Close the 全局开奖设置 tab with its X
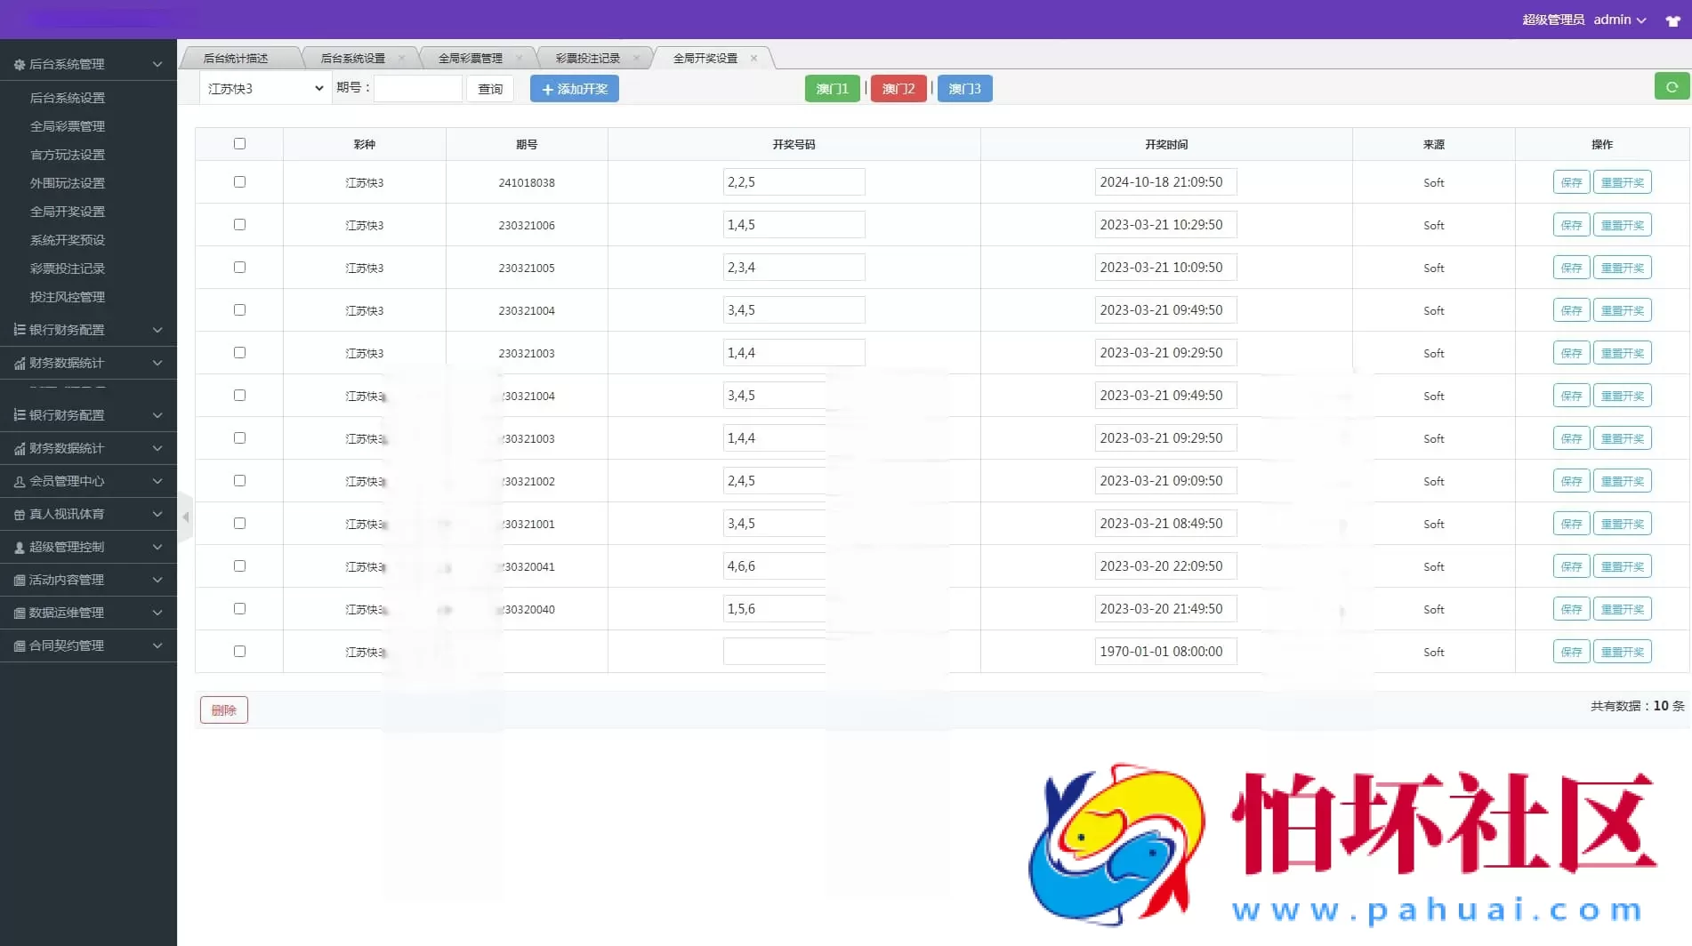The width and height of the screenshot is (1692, 946). 753,59
